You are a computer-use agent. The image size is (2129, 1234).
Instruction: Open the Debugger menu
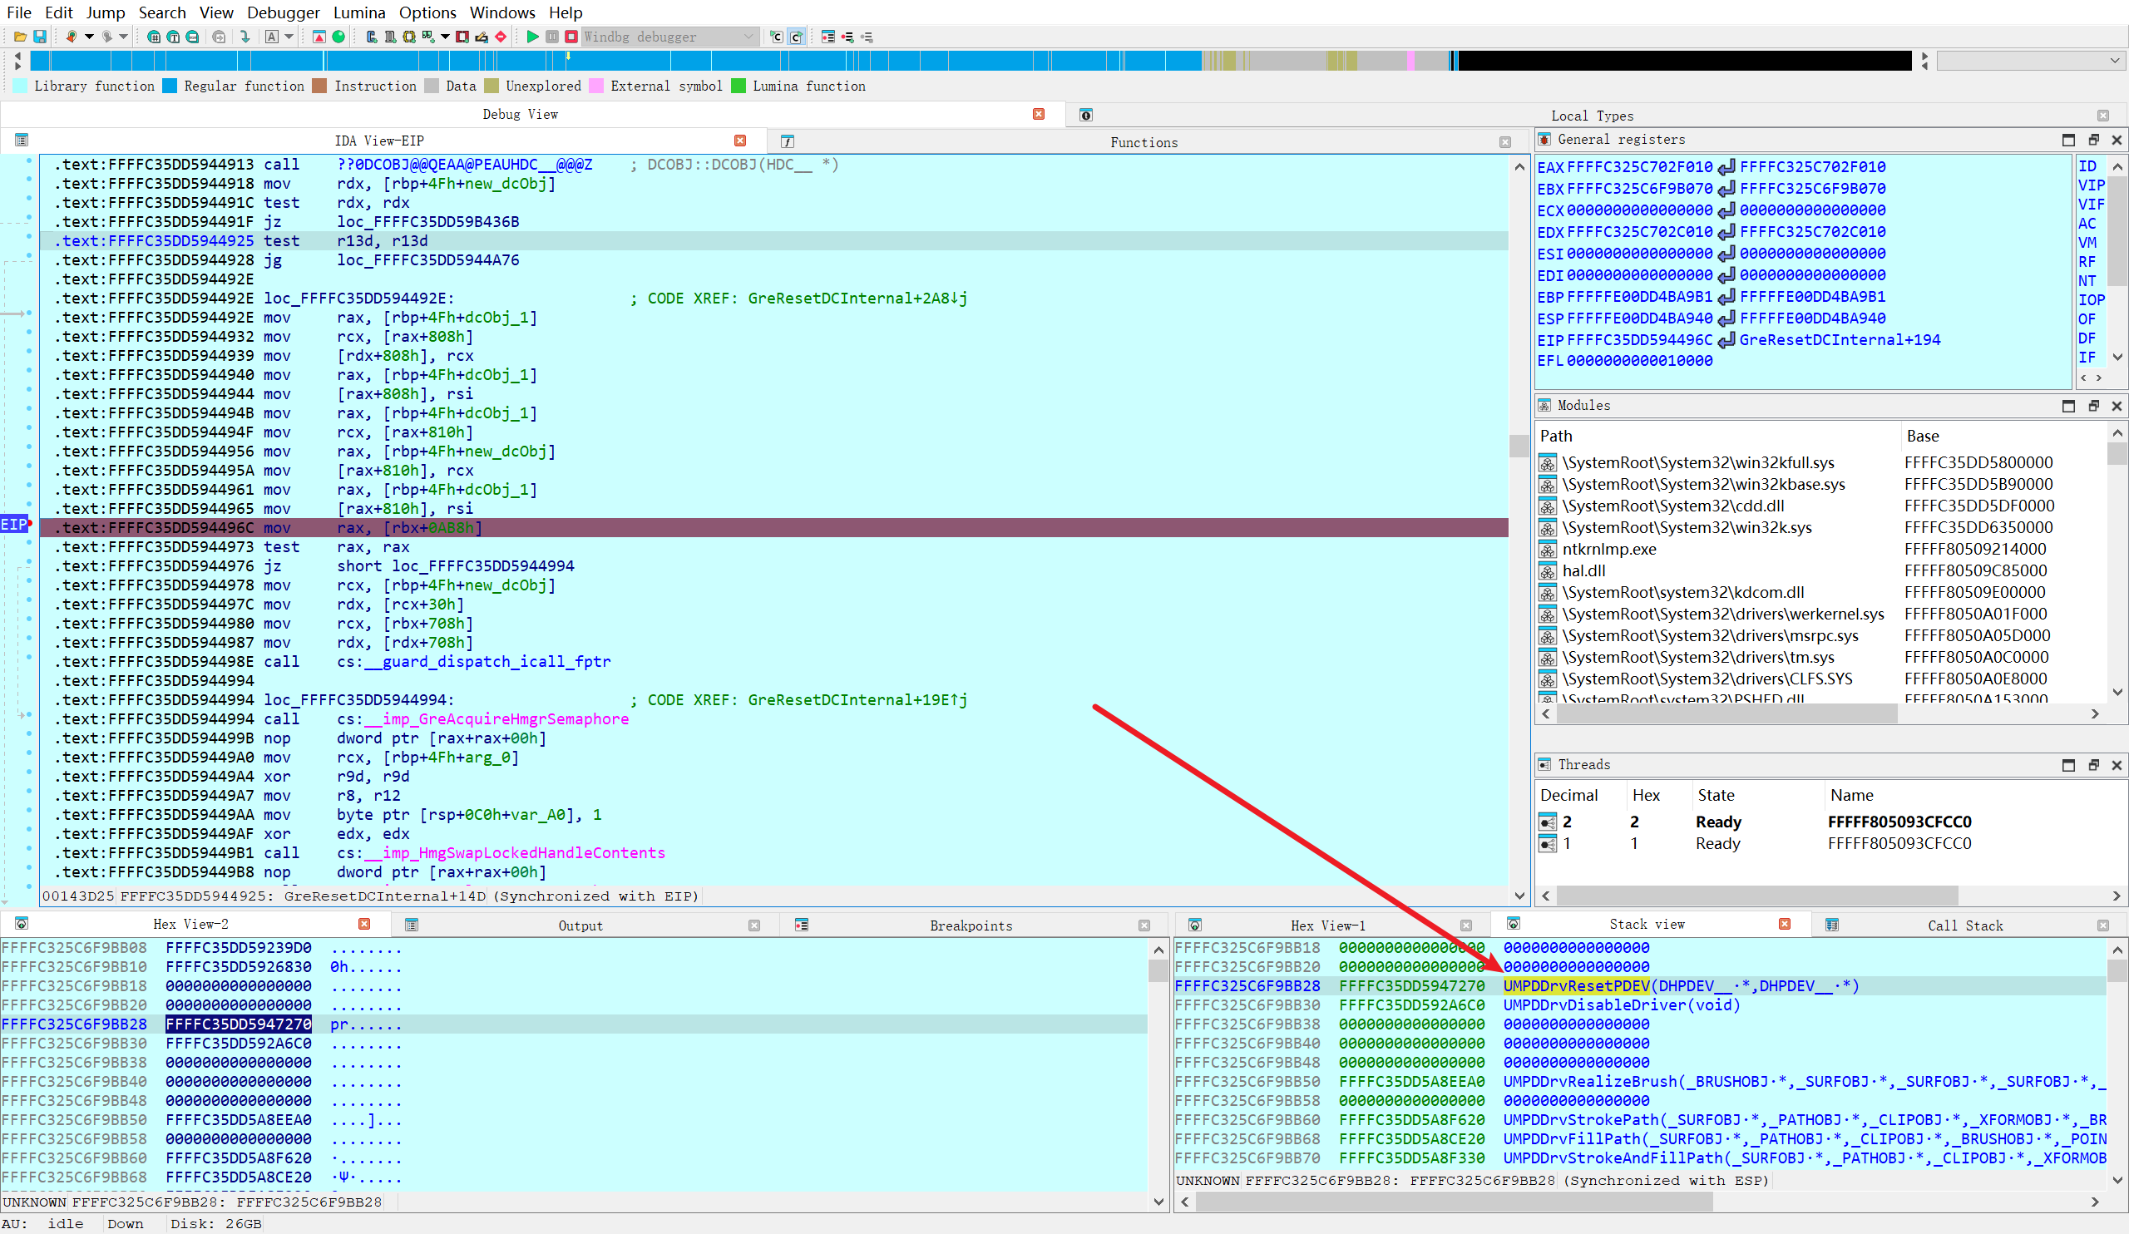(283, 12)
